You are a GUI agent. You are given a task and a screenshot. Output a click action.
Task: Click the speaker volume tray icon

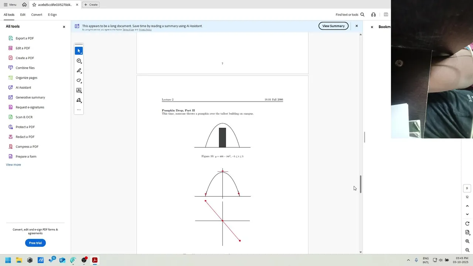pos(440,260)
